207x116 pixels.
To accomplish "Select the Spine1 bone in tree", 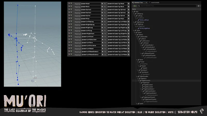I will [x=140, y=32].
